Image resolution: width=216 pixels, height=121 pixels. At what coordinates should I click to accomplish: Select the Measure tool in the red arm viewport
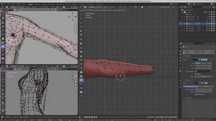tap(81, 43)
